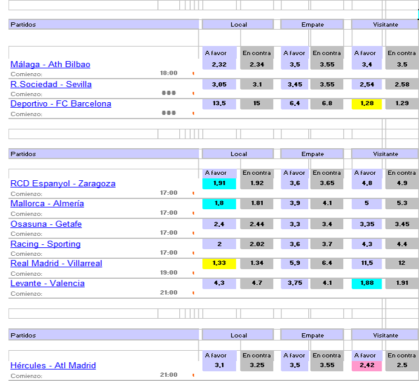Open the Málaga - Ath Bilbao match link
This screenshot has height=381, width=419.
pyautogui.click(x=50, y=64)
